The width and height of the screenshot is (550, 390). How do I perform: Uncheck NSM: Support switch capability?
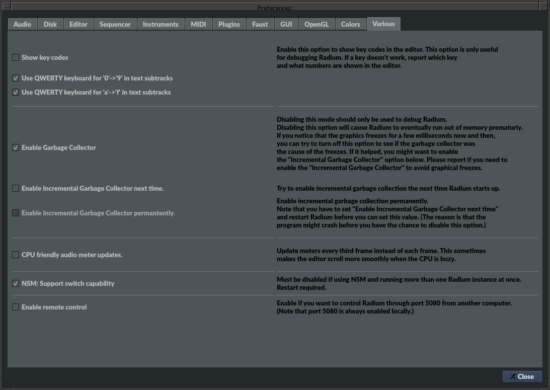(16, 283)
